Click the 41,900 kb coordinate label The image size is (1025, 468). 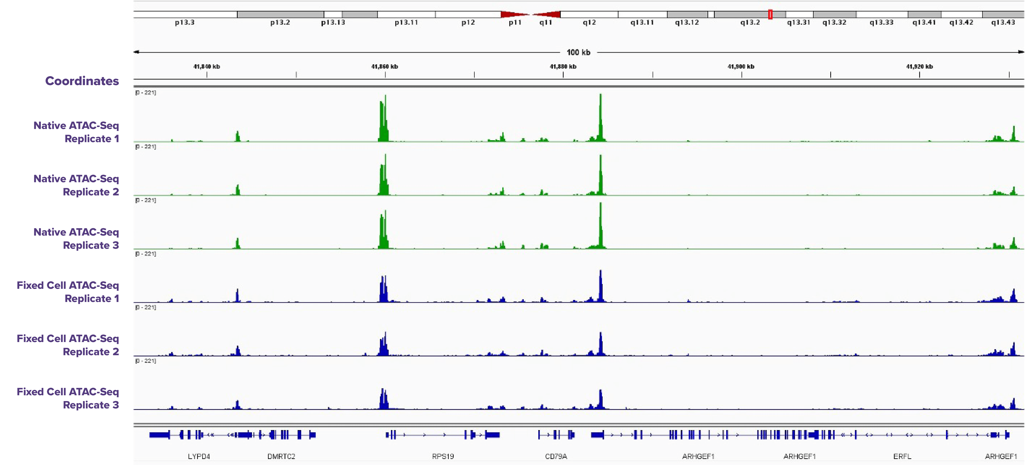coord(740,66)
